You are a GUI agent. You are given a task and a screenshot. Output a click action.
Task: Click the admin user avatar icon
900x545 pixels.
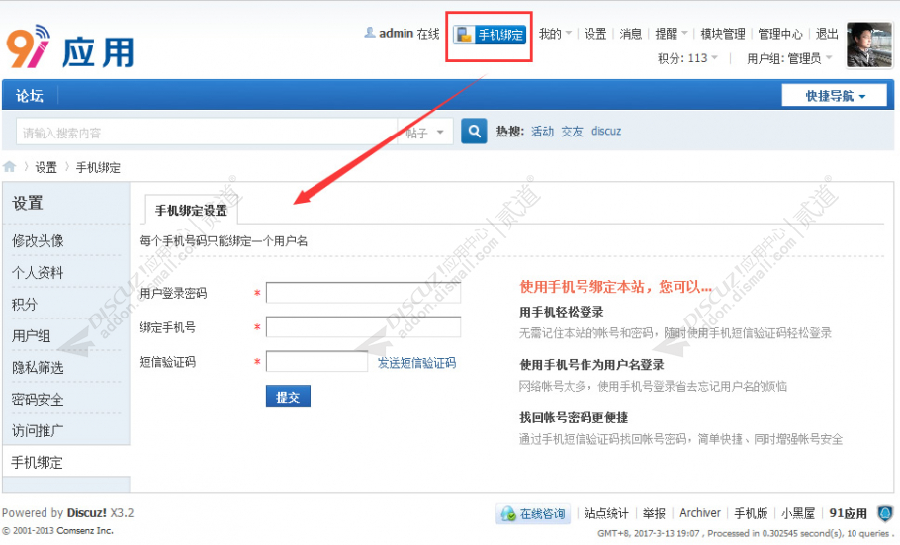click(x=370, y=33)
